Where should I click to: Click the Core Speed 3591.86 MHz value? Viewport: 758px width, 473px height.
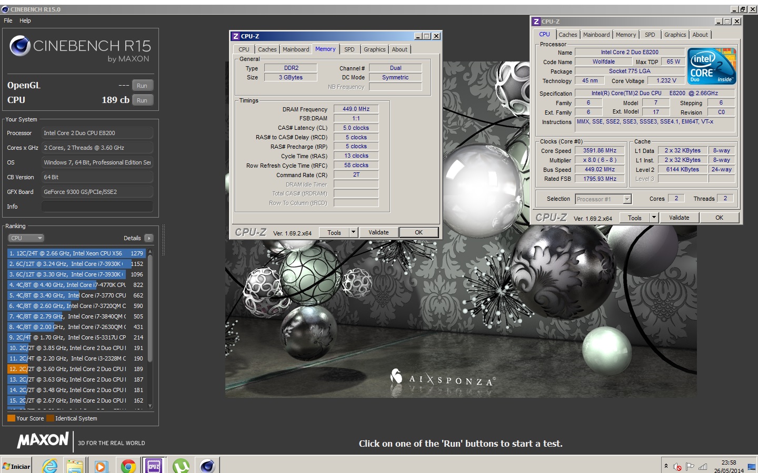(x=600, y=151)
